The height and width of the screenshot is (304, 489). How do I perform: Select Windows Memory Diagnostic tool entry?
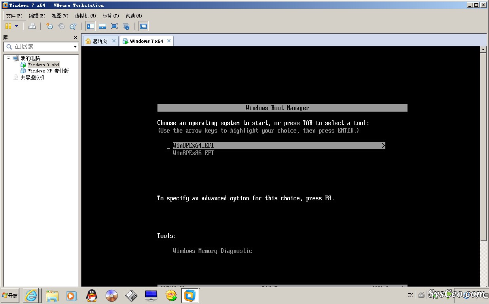pos(212,251)
